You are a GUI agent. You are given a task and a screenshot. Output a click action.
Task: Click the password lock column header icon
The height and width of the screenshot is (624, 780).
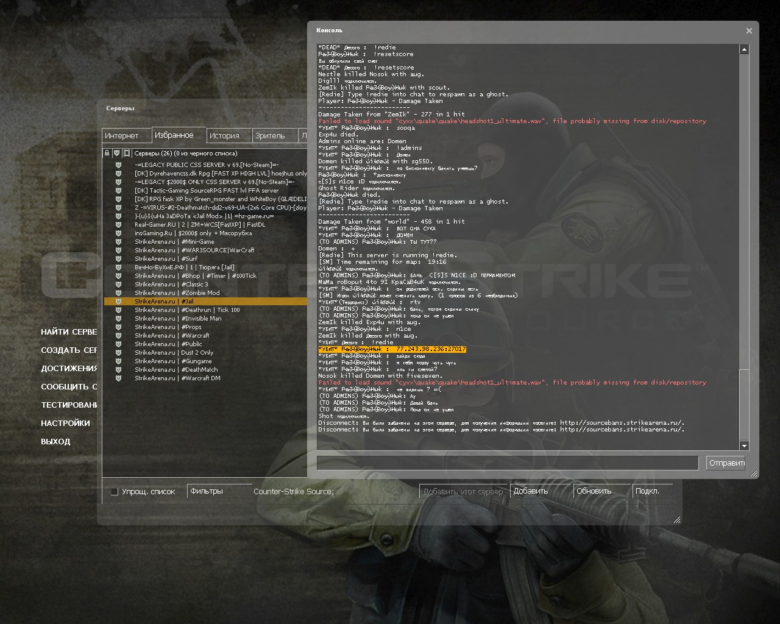click(x=107, y=154)
